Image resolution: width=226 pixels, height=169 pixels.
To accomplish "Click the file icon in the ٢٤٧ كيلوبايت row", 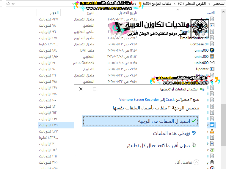I will click(x=212, y=87).
